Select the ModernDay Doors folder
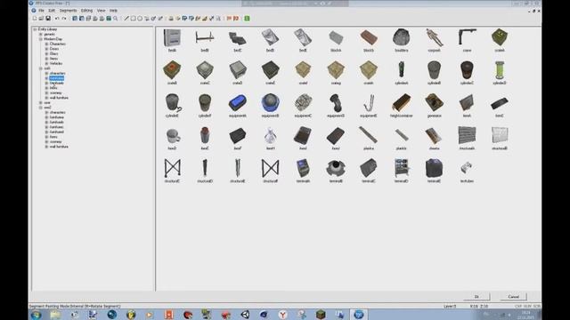Viewport: 570px width, 320px height. tap(54, 49)
